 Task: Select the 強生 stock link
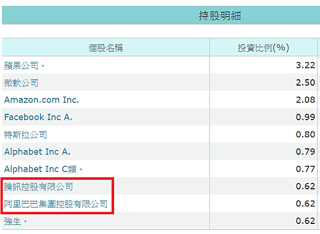(13, 221)
